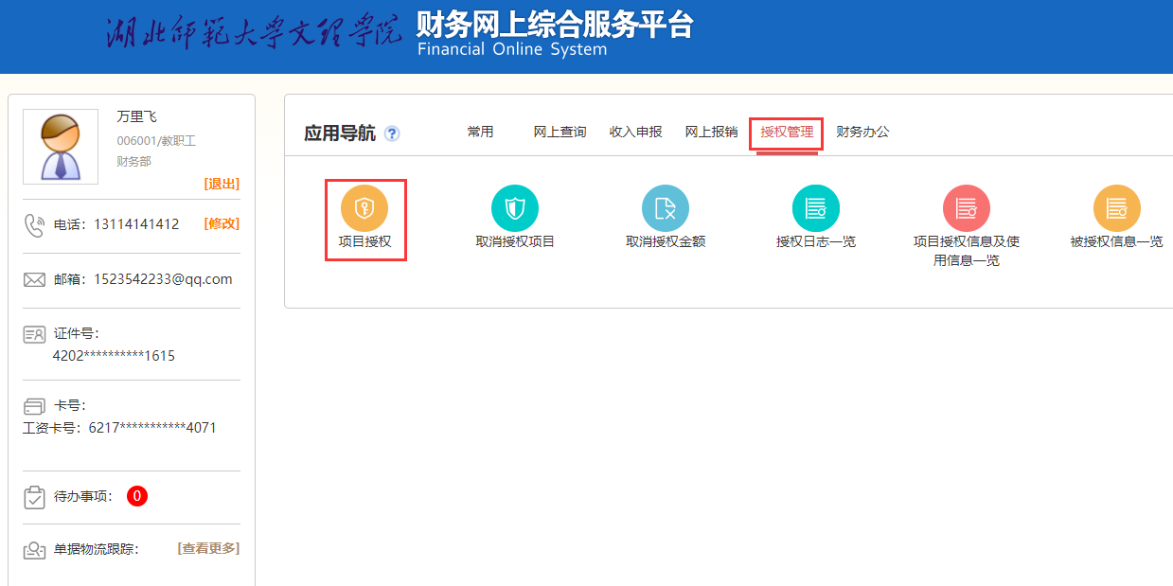This screenshot has height=586, width=1173.
Task: Go to the 财务办公 tab
Action: (x=862, y=132)
